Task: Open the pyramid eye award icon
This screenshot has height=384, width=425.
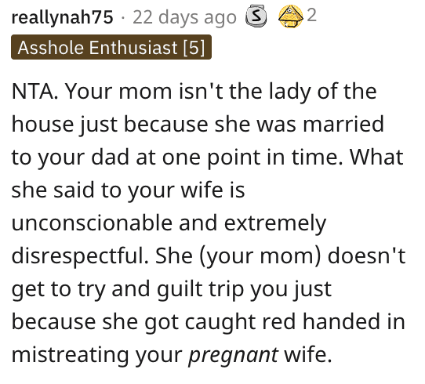Action: [x=291, y=16]
